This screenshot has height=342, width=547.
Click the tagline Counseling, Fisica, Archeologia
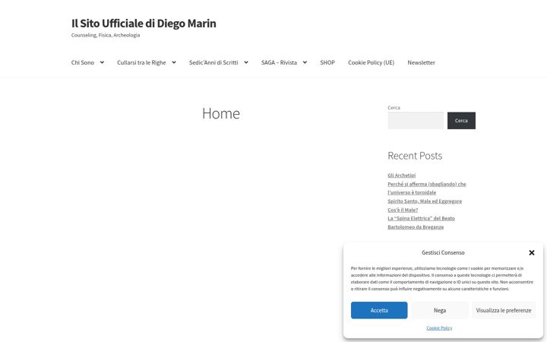point(106,35)
